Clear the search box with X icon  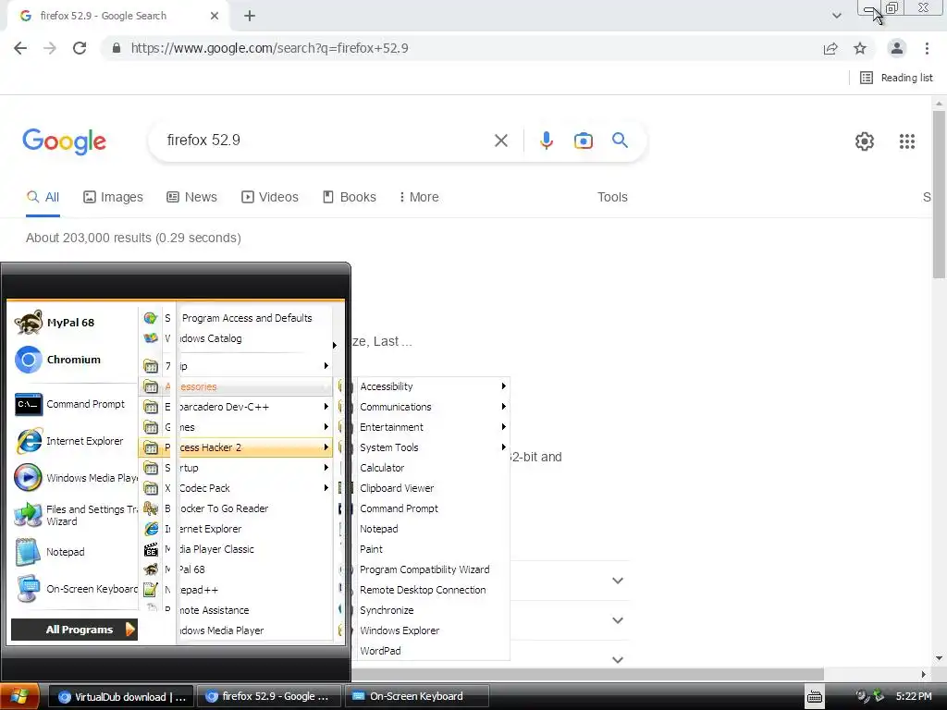point(500,141)
